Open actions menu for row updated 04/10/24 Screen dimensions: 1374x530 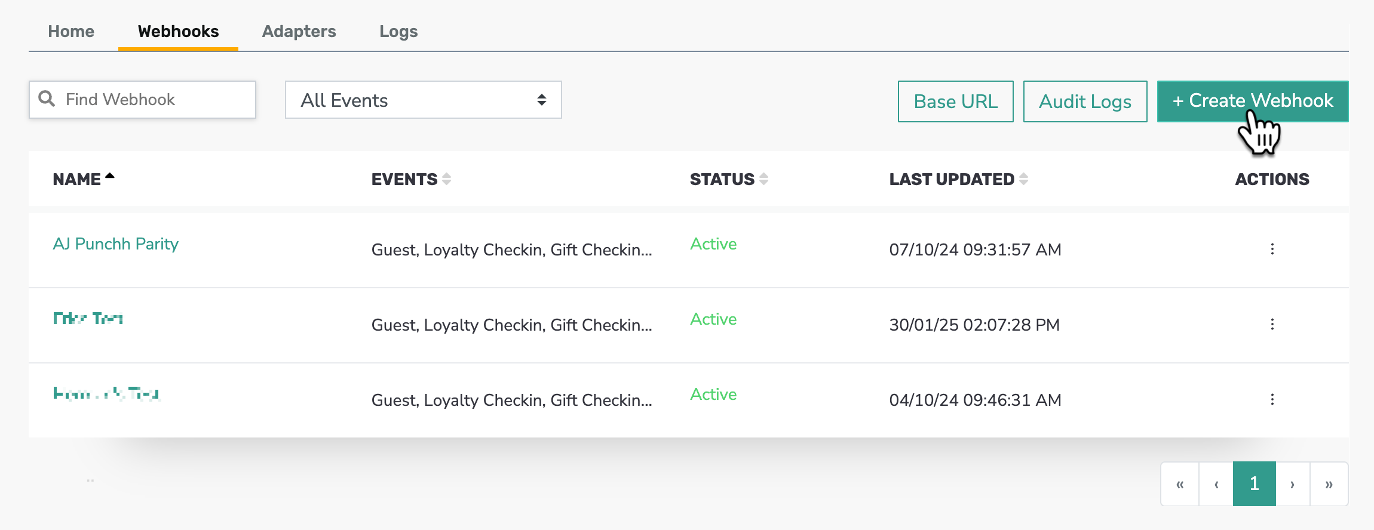coord(1272,399)
